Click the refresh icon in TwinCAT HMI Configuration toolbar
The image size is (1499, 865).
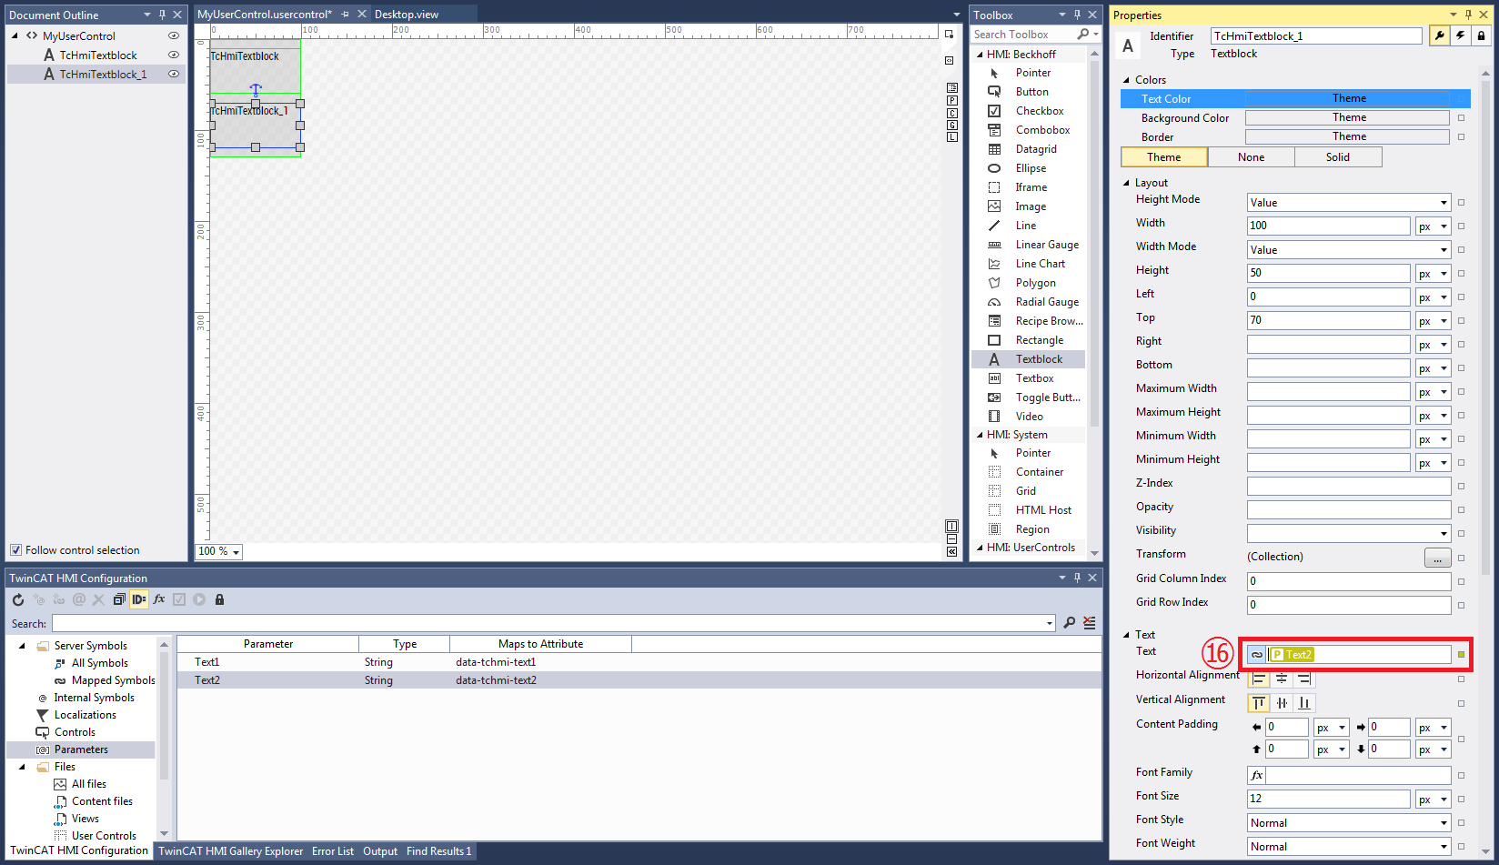pyautogui.click(x=18, y=599)
